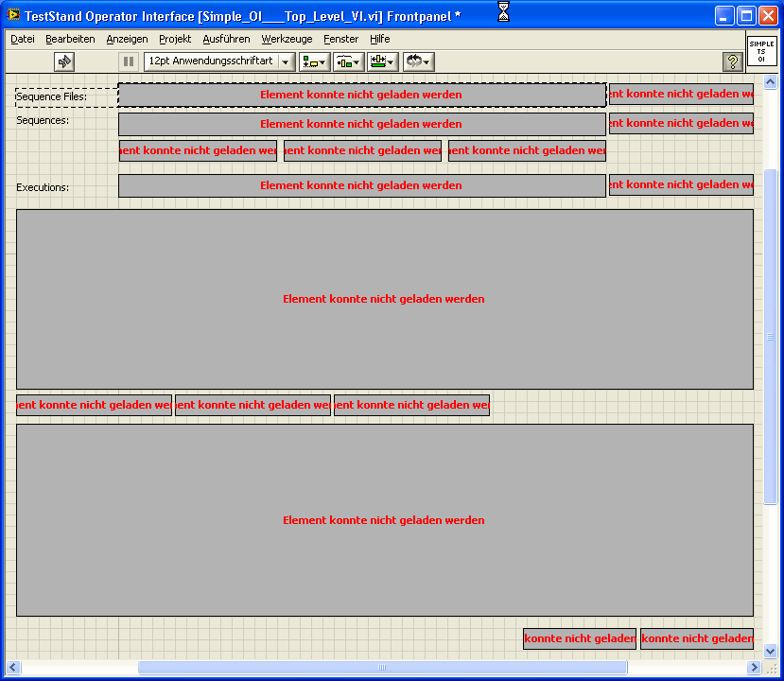Close the Frontpanel window
Viewport: 784px width, 681px height.
tap(768, 15)
